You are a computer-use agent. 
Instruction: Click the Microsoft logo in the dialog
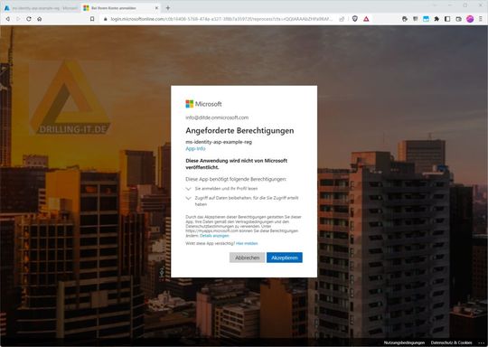pyautogui.click(x=203, y=104)
